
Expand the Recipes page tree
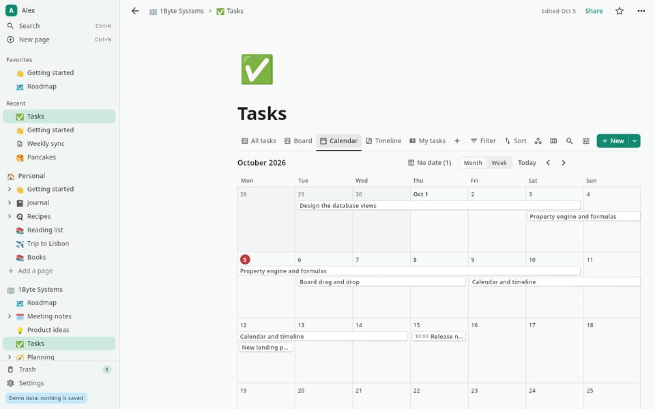tap(10, 217)
